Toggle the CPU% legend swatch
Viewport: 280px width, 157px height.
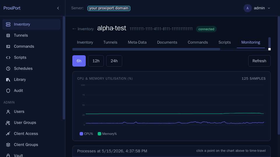click(81, 134)
